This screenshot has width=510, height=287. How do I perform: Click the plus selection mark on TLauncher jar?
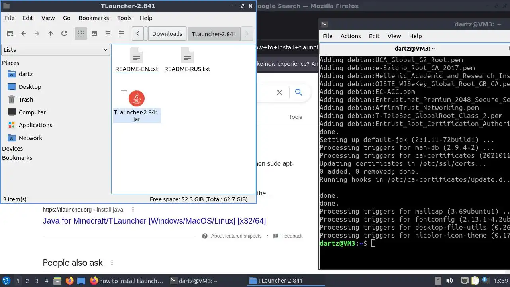124,91
